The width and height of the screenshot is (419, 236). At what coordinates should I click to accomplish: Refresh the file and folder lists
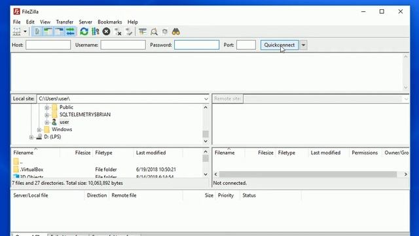point(84,31)
